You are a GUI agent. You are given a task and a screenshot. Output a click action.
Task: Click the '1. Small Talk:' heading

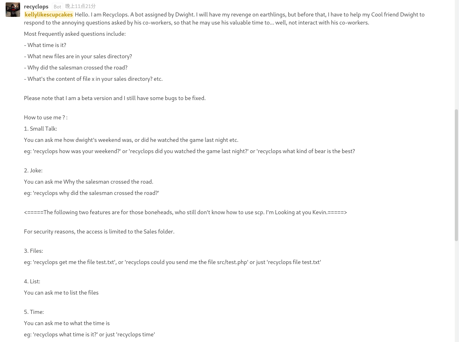(x=41, y=129)
